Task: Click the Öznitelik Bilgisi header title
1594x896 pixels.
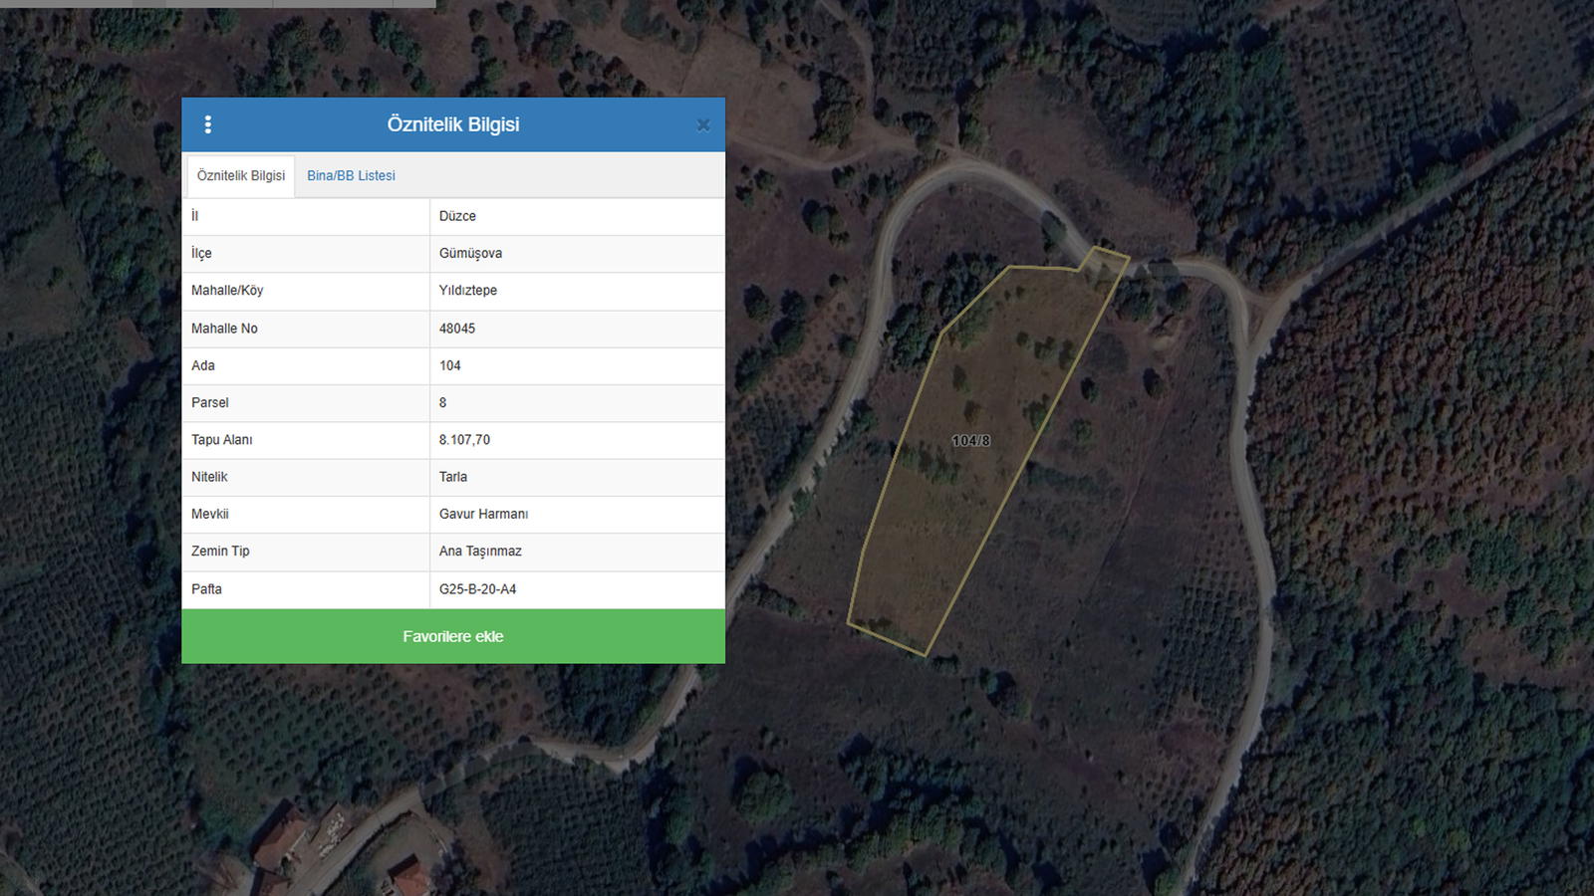Action: (453, 124)
